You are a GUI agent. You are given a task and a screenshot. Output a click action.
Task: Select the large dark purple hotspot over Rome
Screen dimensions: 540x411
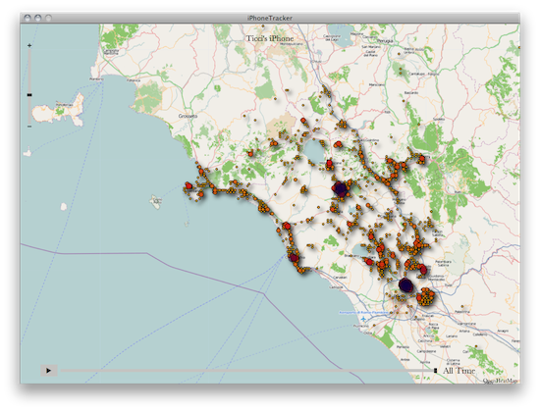pyautogui.click(x=405, y=285)
